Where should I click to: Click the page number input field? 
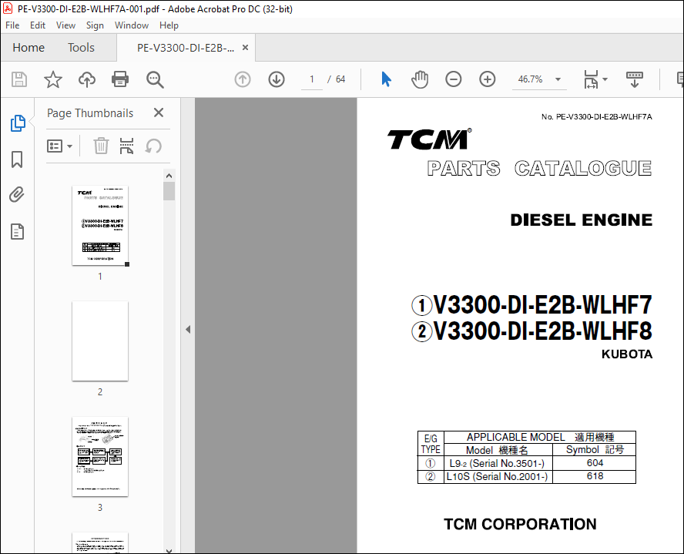312,79
